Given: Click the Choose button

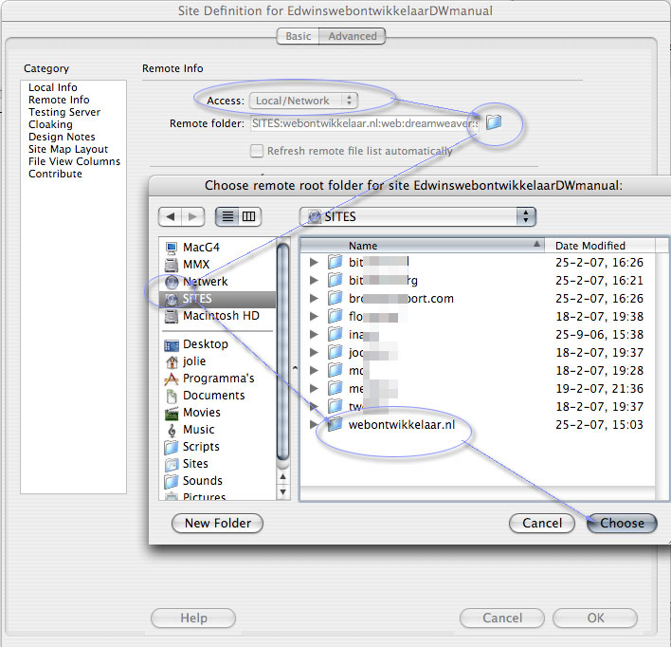Looking at the screenshot, I should pos(622,523).
